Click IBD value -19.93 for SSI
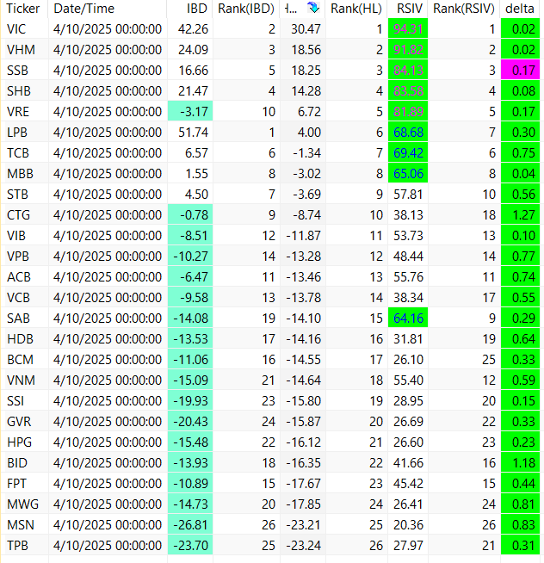This screenshot has height=563, width=544. pyautogui.click(x=190, y=400)
